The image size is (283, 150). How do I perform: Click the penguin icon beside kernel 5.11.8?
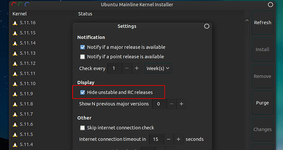click(15, 104)
